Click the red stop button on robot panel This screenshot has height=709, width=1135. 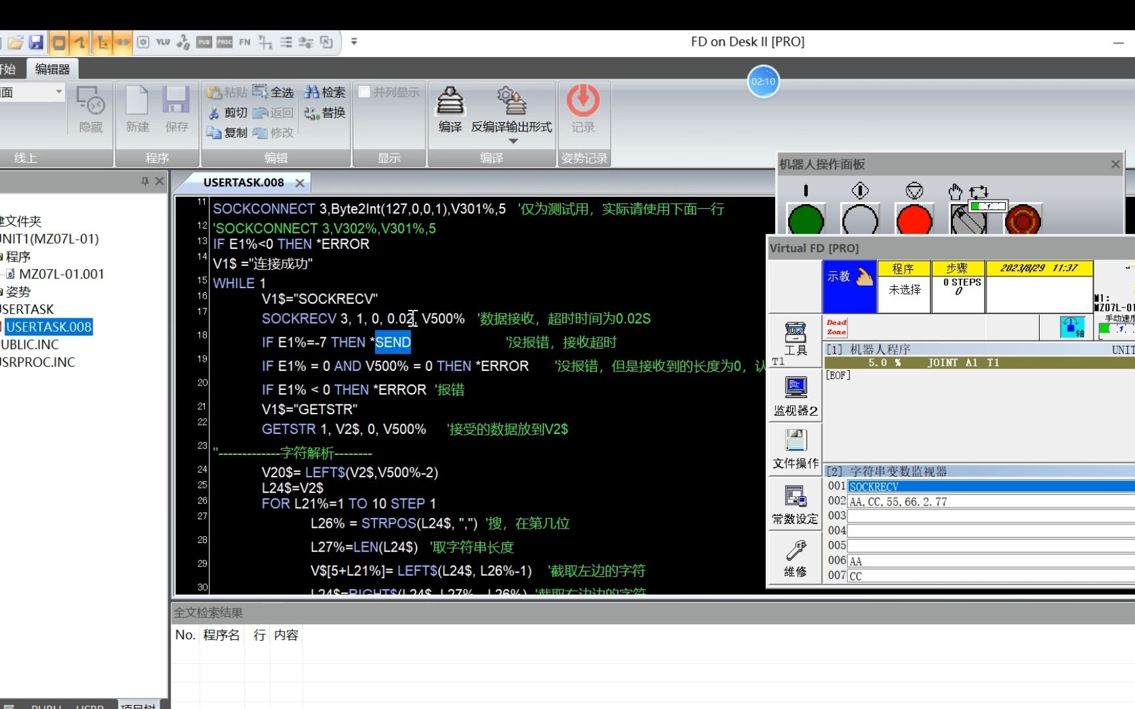click(914, 219)
